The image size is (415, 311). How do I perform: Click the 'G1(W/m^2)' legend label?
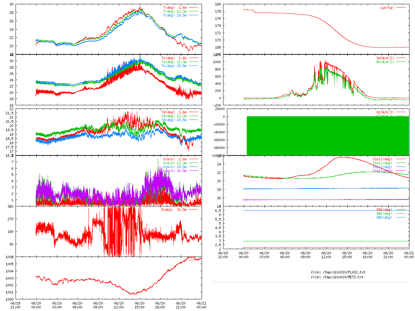[x=385, y=112]
